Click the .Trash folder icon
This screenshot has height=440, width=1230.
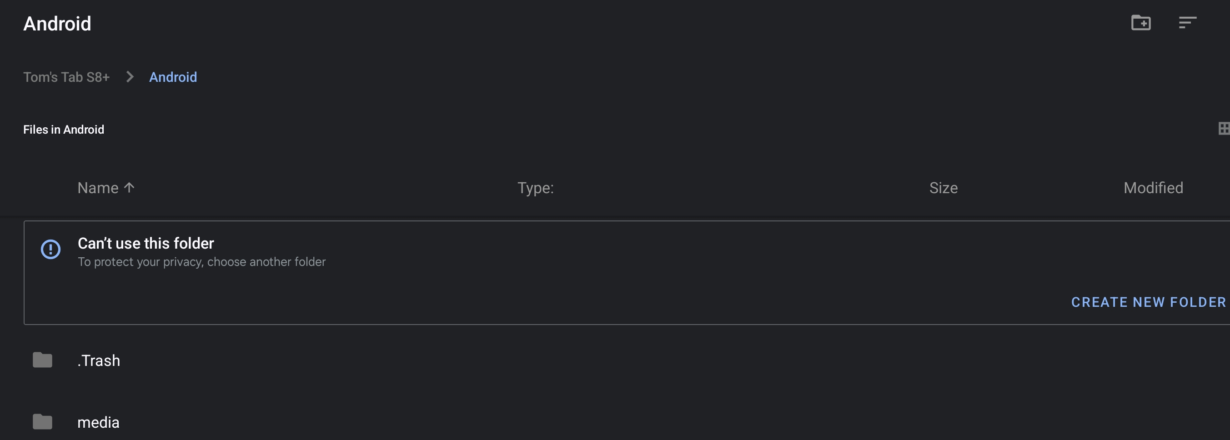point(42,360)
